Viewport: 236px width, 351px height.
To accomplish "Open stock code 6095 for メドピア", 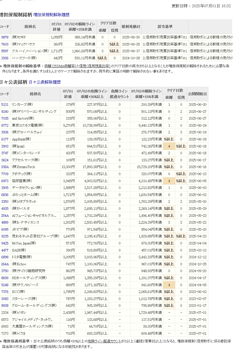I will click(x=5, y=229).
